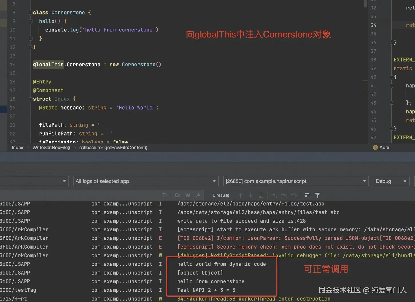Click fold marker at line 36 right editor
This screenshot has height=302, width=415.
(x=391, y=42)
